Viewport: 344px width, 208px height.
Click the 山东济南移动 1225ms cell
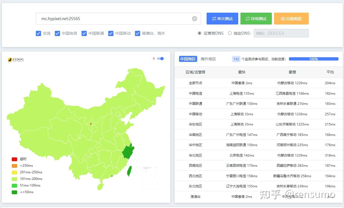coord(292,124)
